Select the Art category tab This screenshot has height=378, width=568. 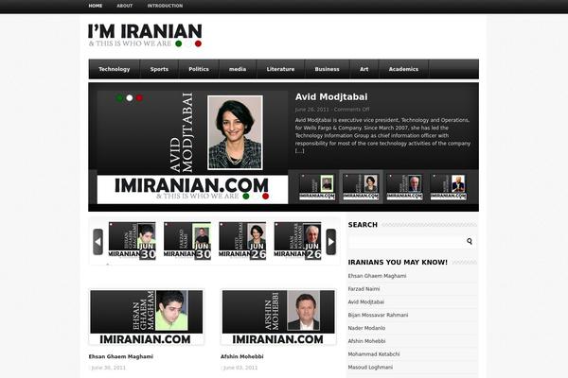point(364,69)
